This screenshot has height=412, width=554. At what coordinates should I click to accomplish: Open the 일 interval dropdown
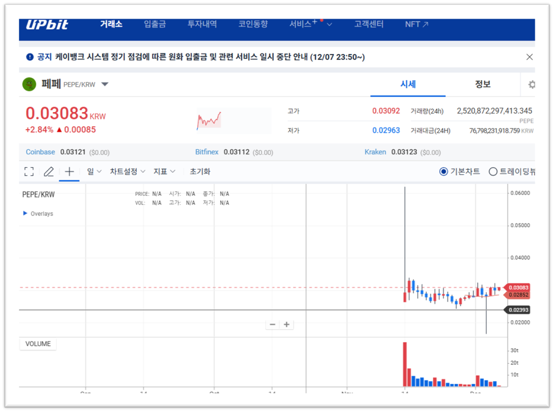pos(94,172)
